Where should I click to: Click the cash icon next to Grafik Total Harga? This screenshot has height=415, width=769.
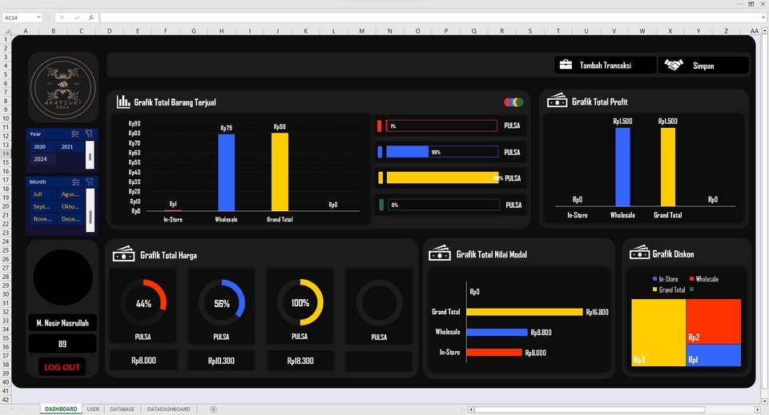click(x=123, y=254)
